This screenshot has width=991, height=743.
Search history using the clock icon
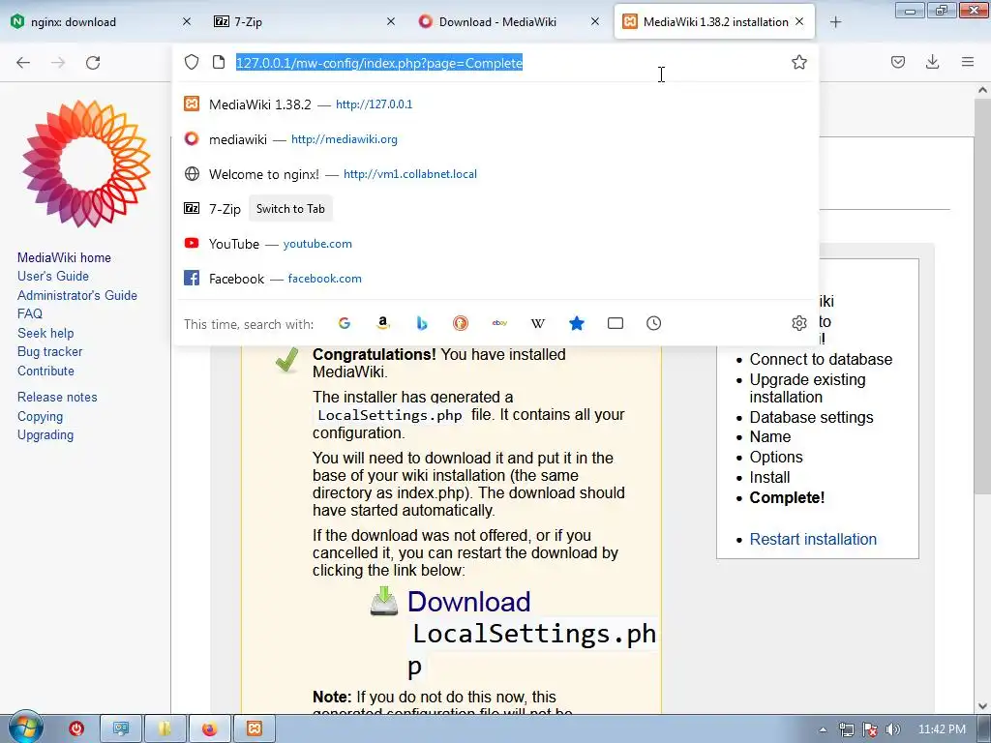[653, 323]
